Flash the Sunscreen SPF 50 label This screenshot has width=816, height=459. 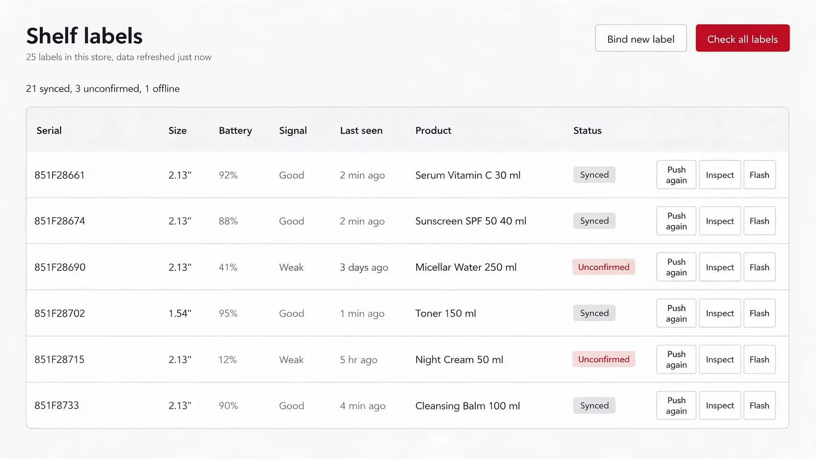759,221
